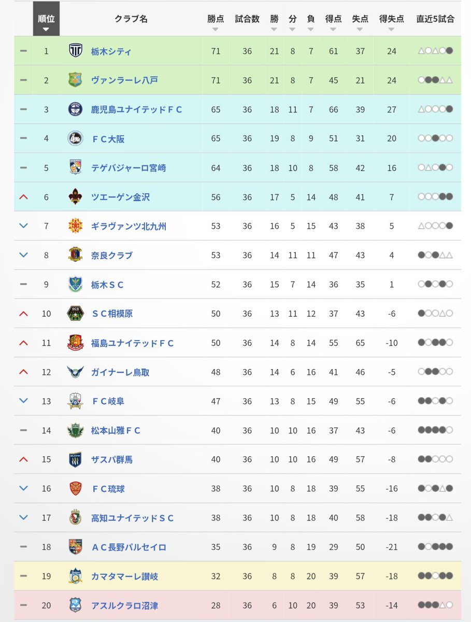The width and height of the screenshot is (471, 622).
Task: Sort by 勝点 points column arrow
Action: (x=216, y=29)
